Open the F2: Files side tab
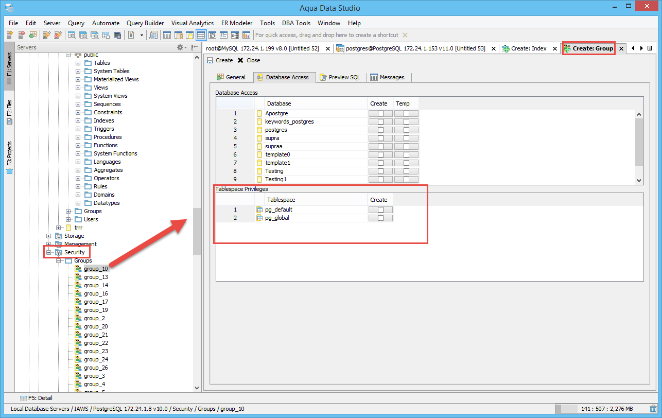 9,112
